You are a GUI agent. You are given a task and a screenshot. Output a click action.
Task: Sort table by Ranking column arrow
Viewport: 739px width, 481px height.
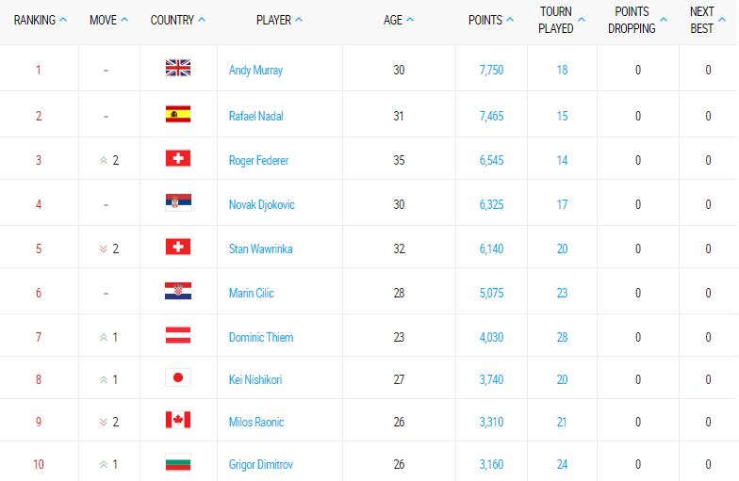[63, 20]
